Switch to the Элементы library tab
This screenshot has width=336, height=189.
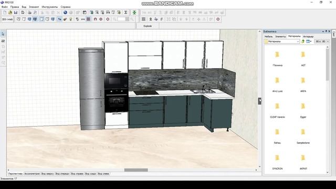point(280,37)
